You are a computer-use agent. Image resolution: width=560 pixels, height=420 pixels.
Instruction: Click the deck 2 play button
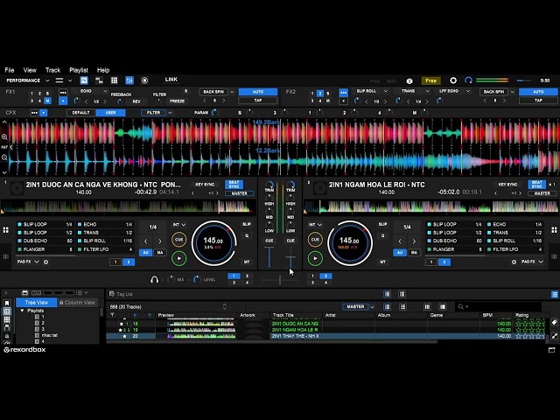pyautogui.click(x=315, y=258)
